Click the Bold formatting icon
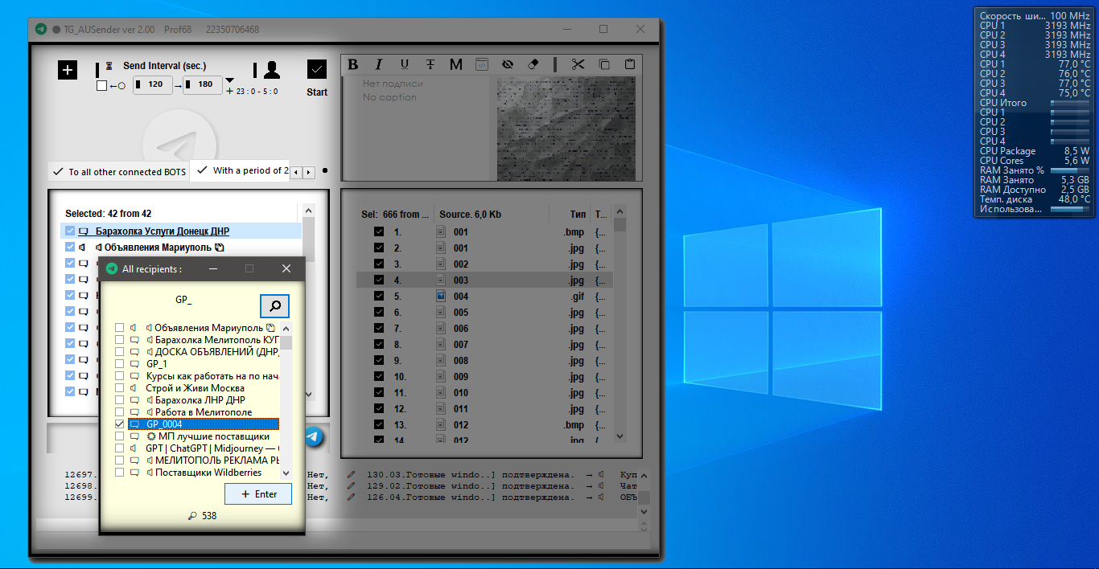Viewport: 1099px width, 569px height. click(x=352, y=64)
